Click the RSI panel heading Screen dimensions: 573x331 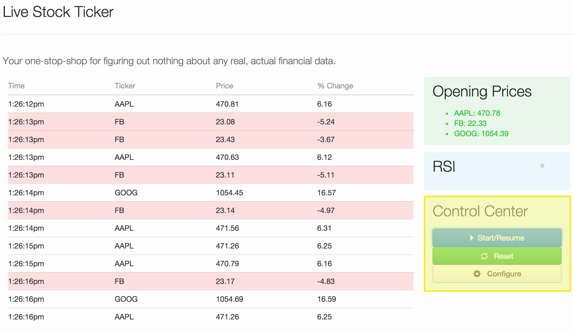pos(444,167)
